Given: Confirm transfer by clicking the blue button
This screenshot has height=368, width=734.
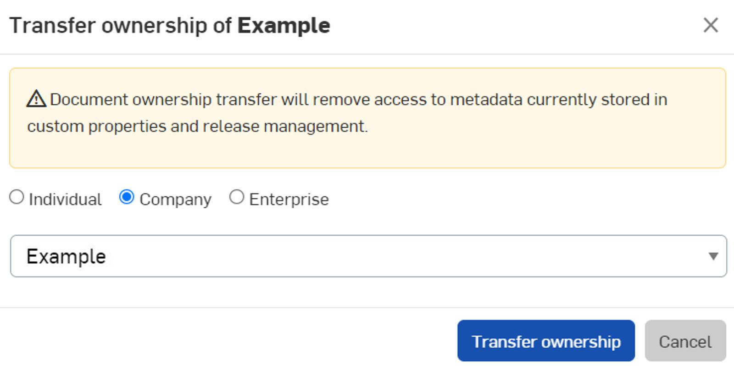Looking at the screenshot, I should (545, 341).
